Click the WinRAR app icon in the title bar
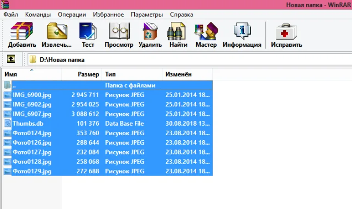 click(x=5, y=4)
